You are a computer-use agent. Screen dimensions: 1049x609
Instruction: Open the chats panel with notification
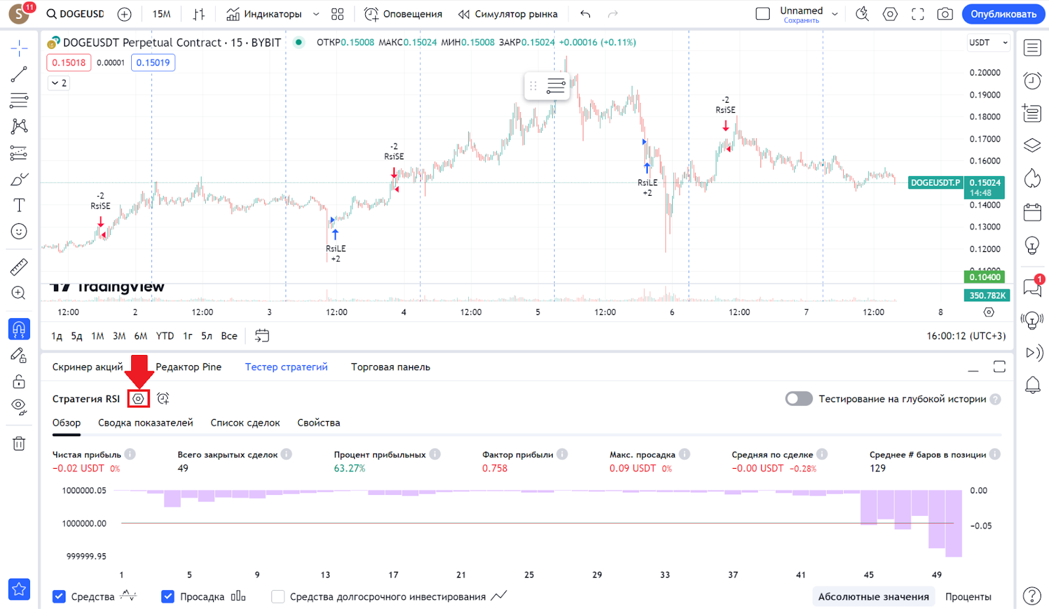tap(1033, 286)
